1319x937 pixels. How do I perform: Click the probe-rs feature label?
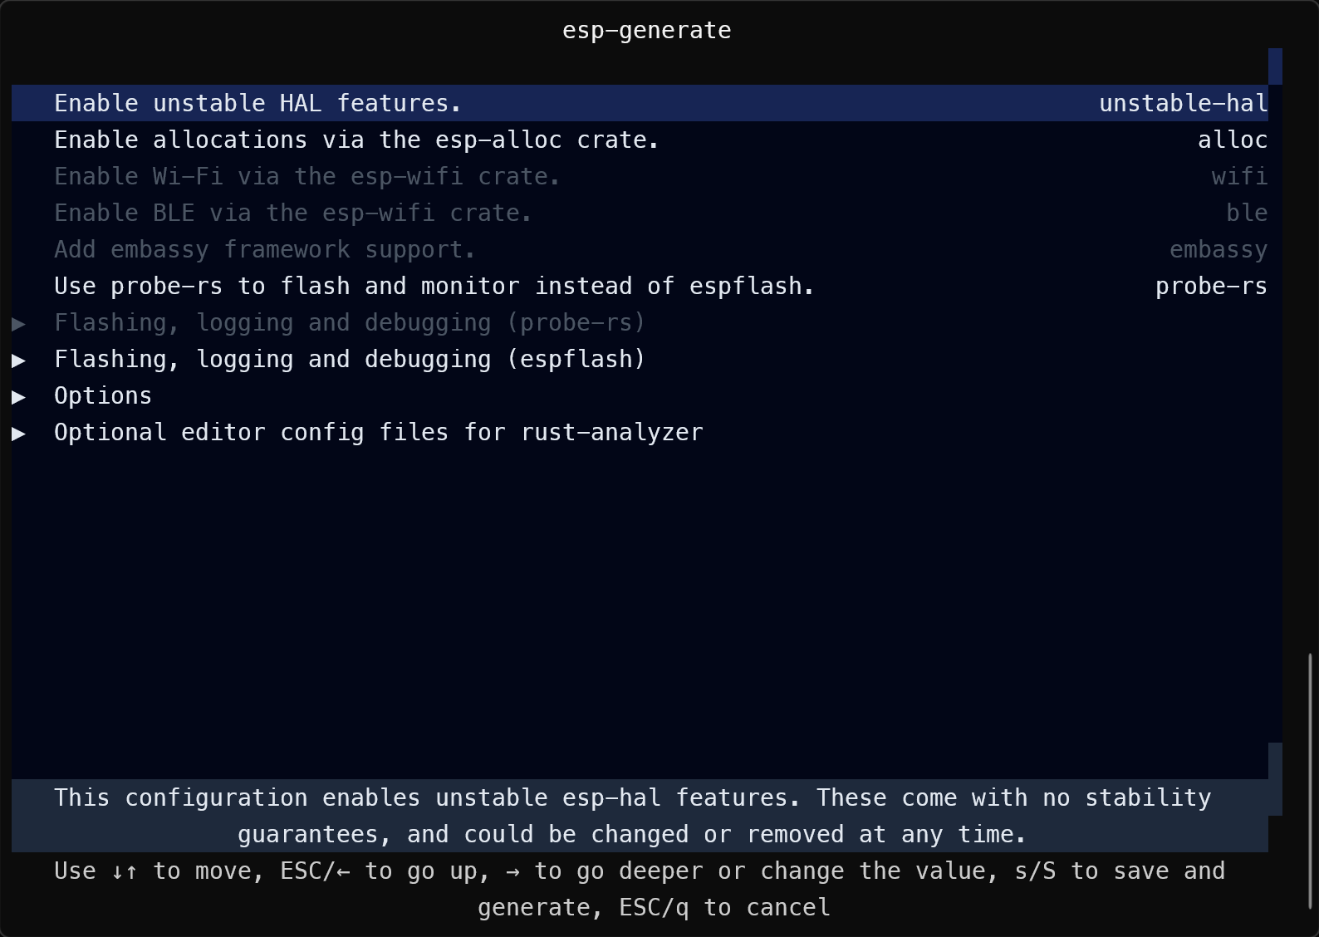(x=1211, y=286)
